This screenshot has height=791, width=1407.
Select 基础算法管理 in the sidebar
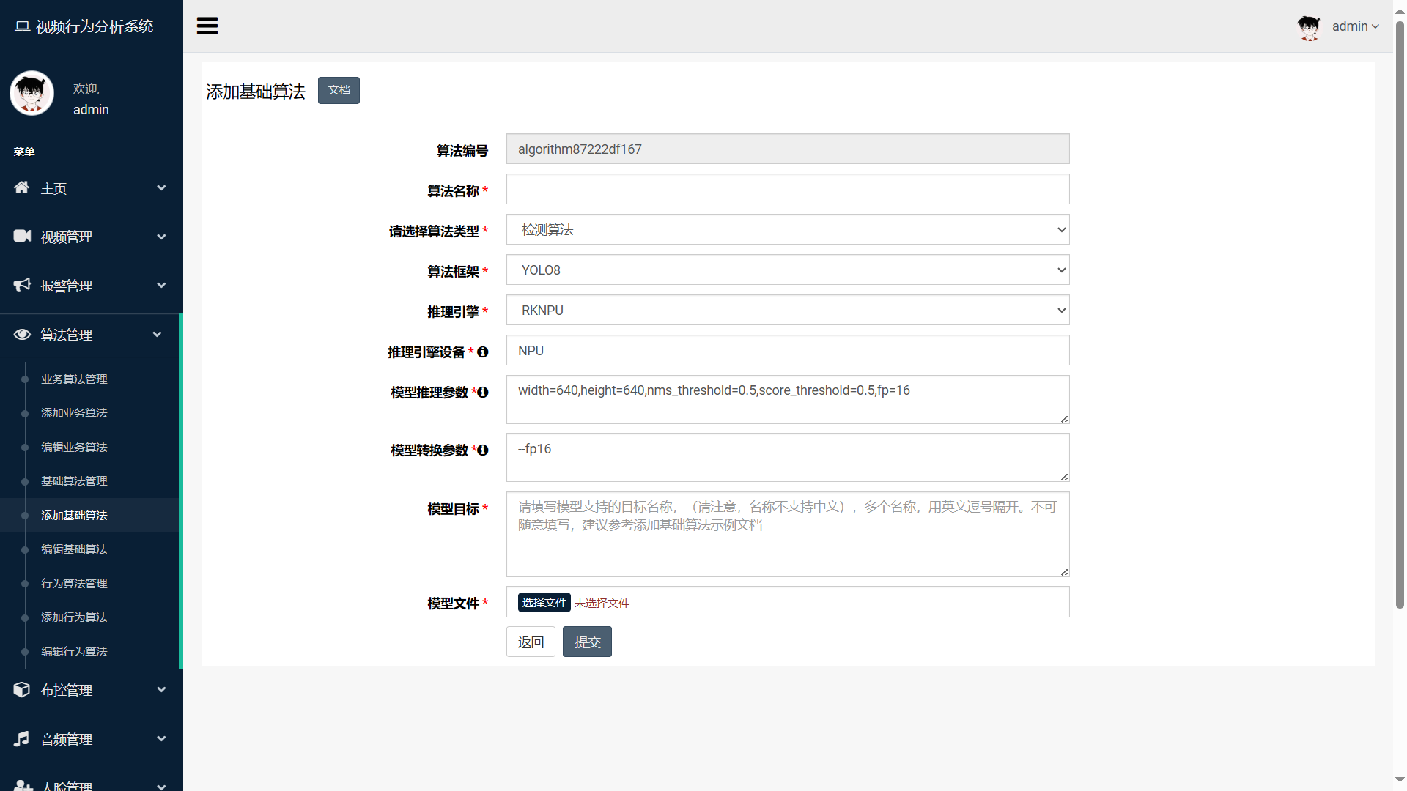73,480
